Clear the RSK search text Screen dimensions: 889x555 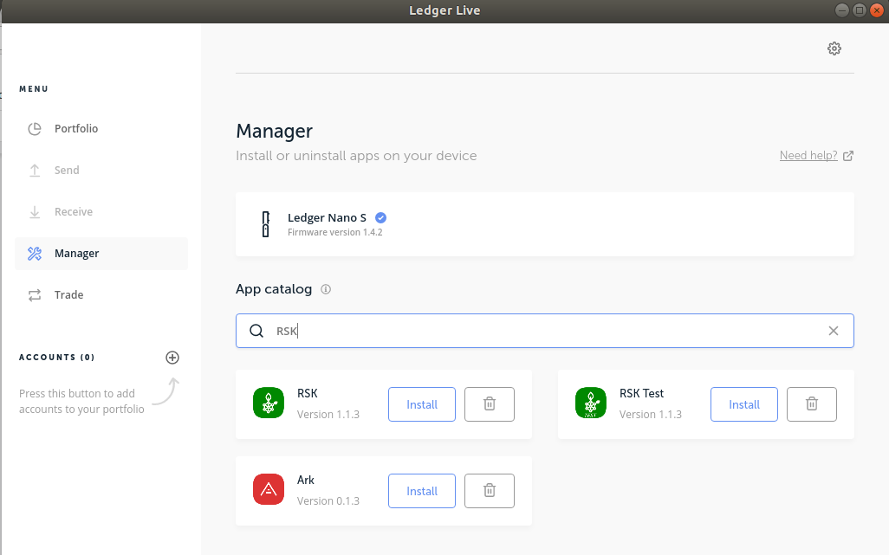pyautogui.click(x=834, y=331)
